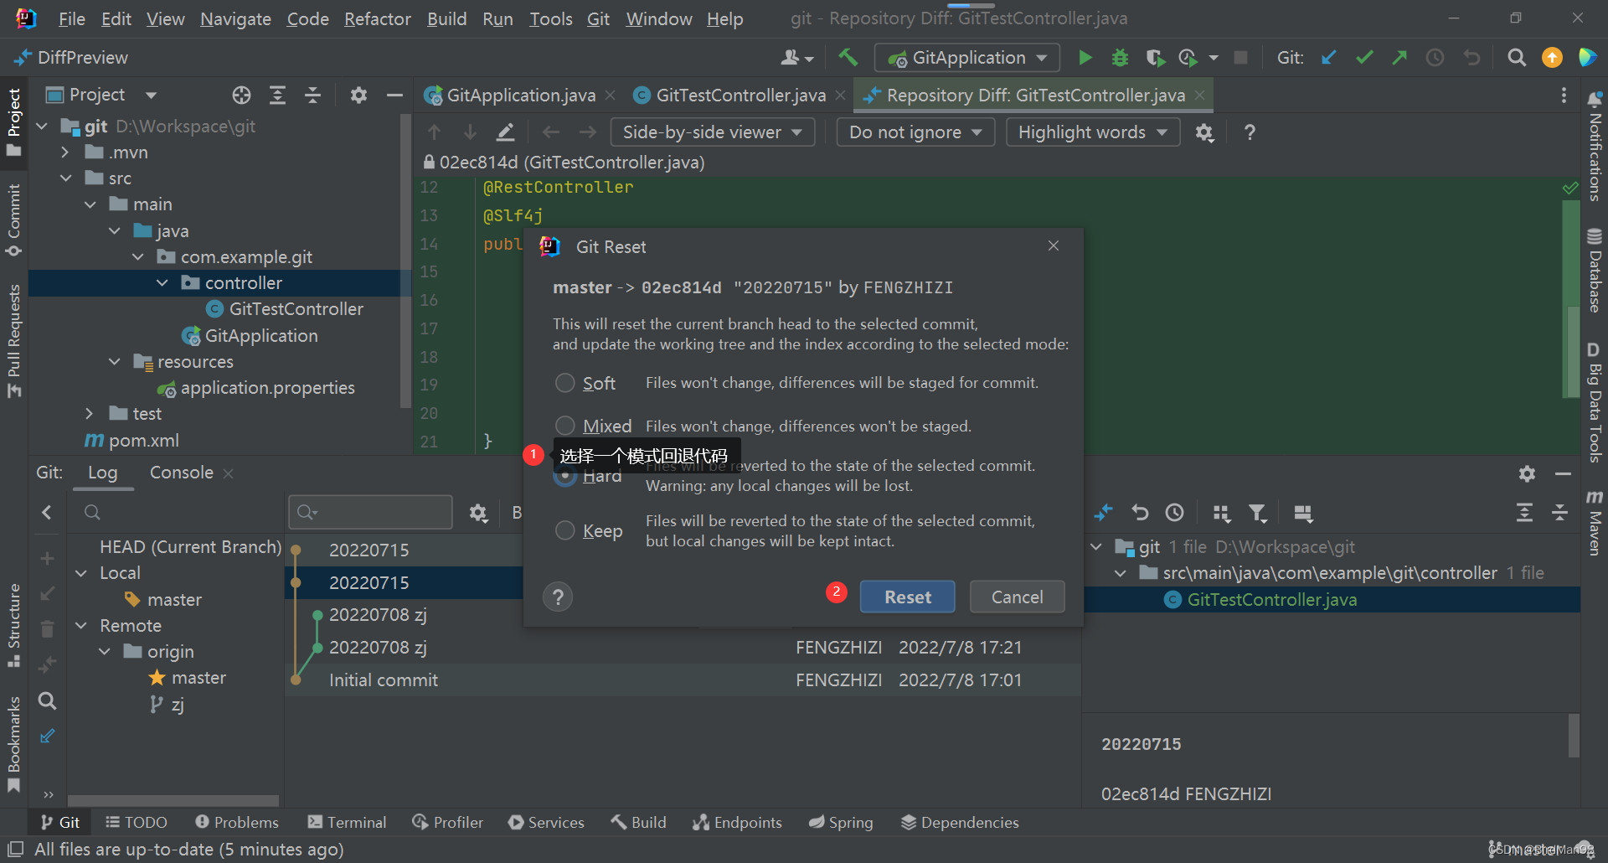
Task: Collapse the src folder
Action: [x=66, y=178]
